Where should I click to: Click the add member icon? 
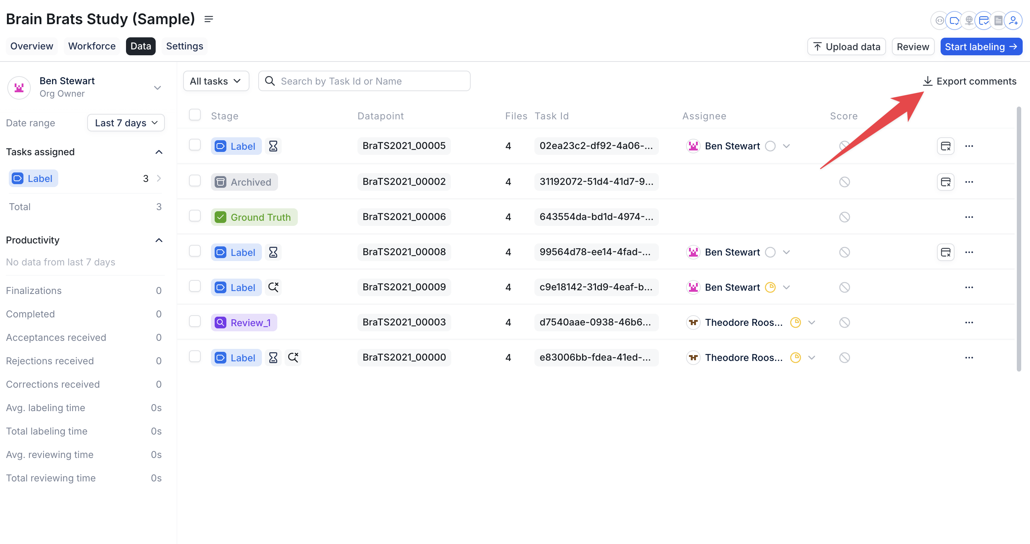1013,21
